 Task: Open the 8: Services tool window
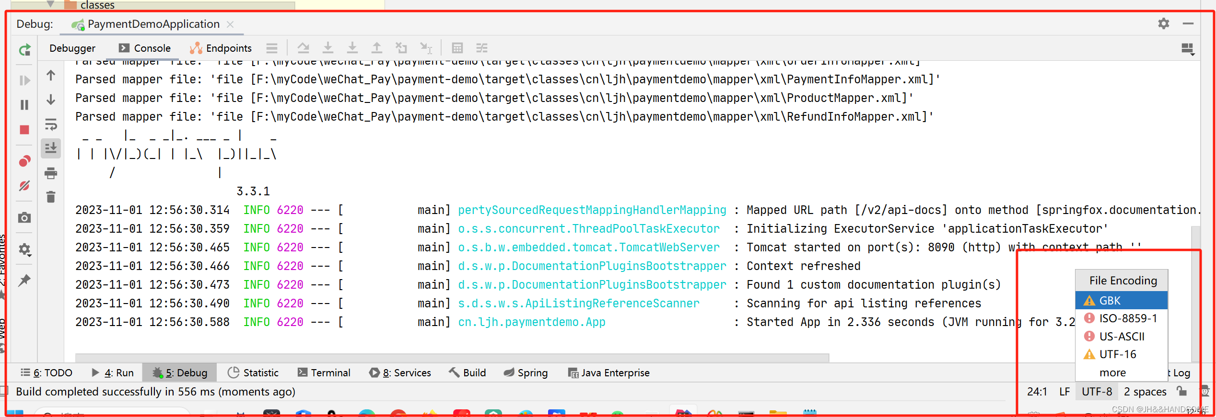[x=400, y=372]
